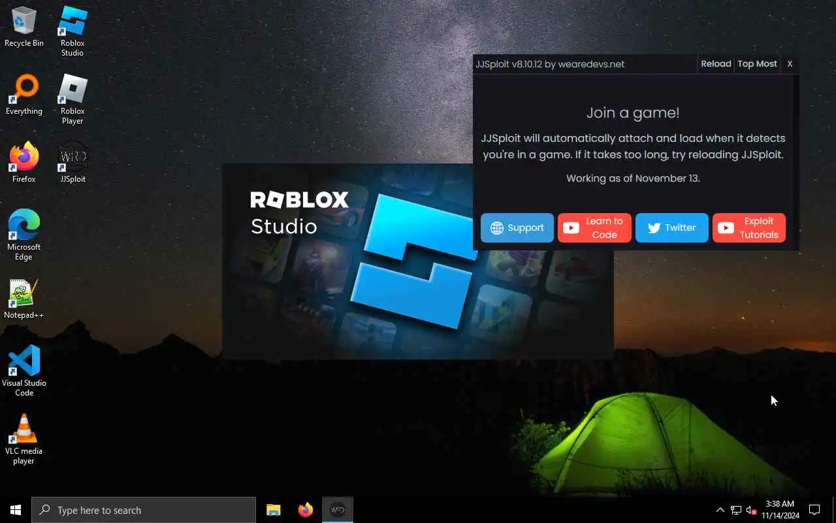The image size is (836, 523).
Task: Open the Windows Start menu
Action: [x=16, y=510]
